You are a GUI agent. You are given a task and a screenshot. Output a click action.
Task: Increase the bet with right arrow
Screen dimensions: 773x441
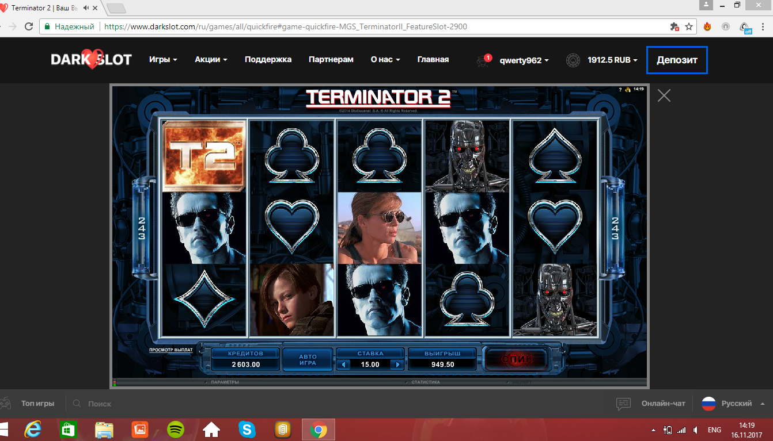pos(397,365)
